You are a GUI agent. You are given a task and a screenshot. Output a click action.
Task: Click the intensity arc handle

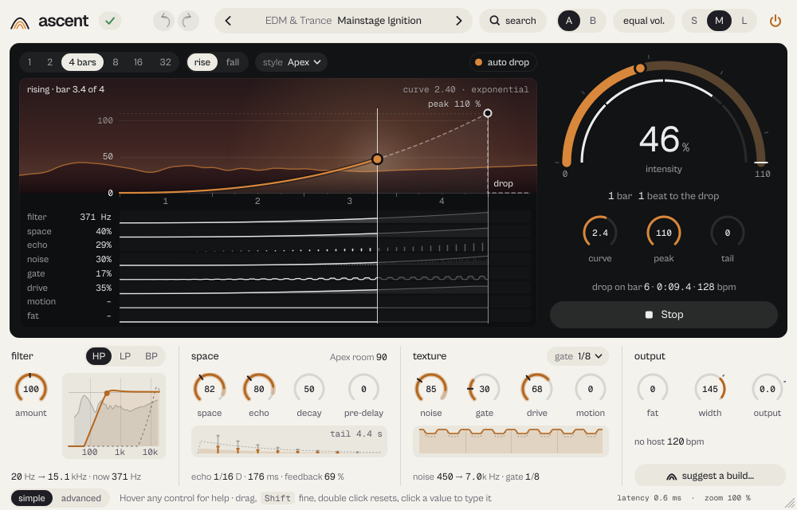coord(640,68)
